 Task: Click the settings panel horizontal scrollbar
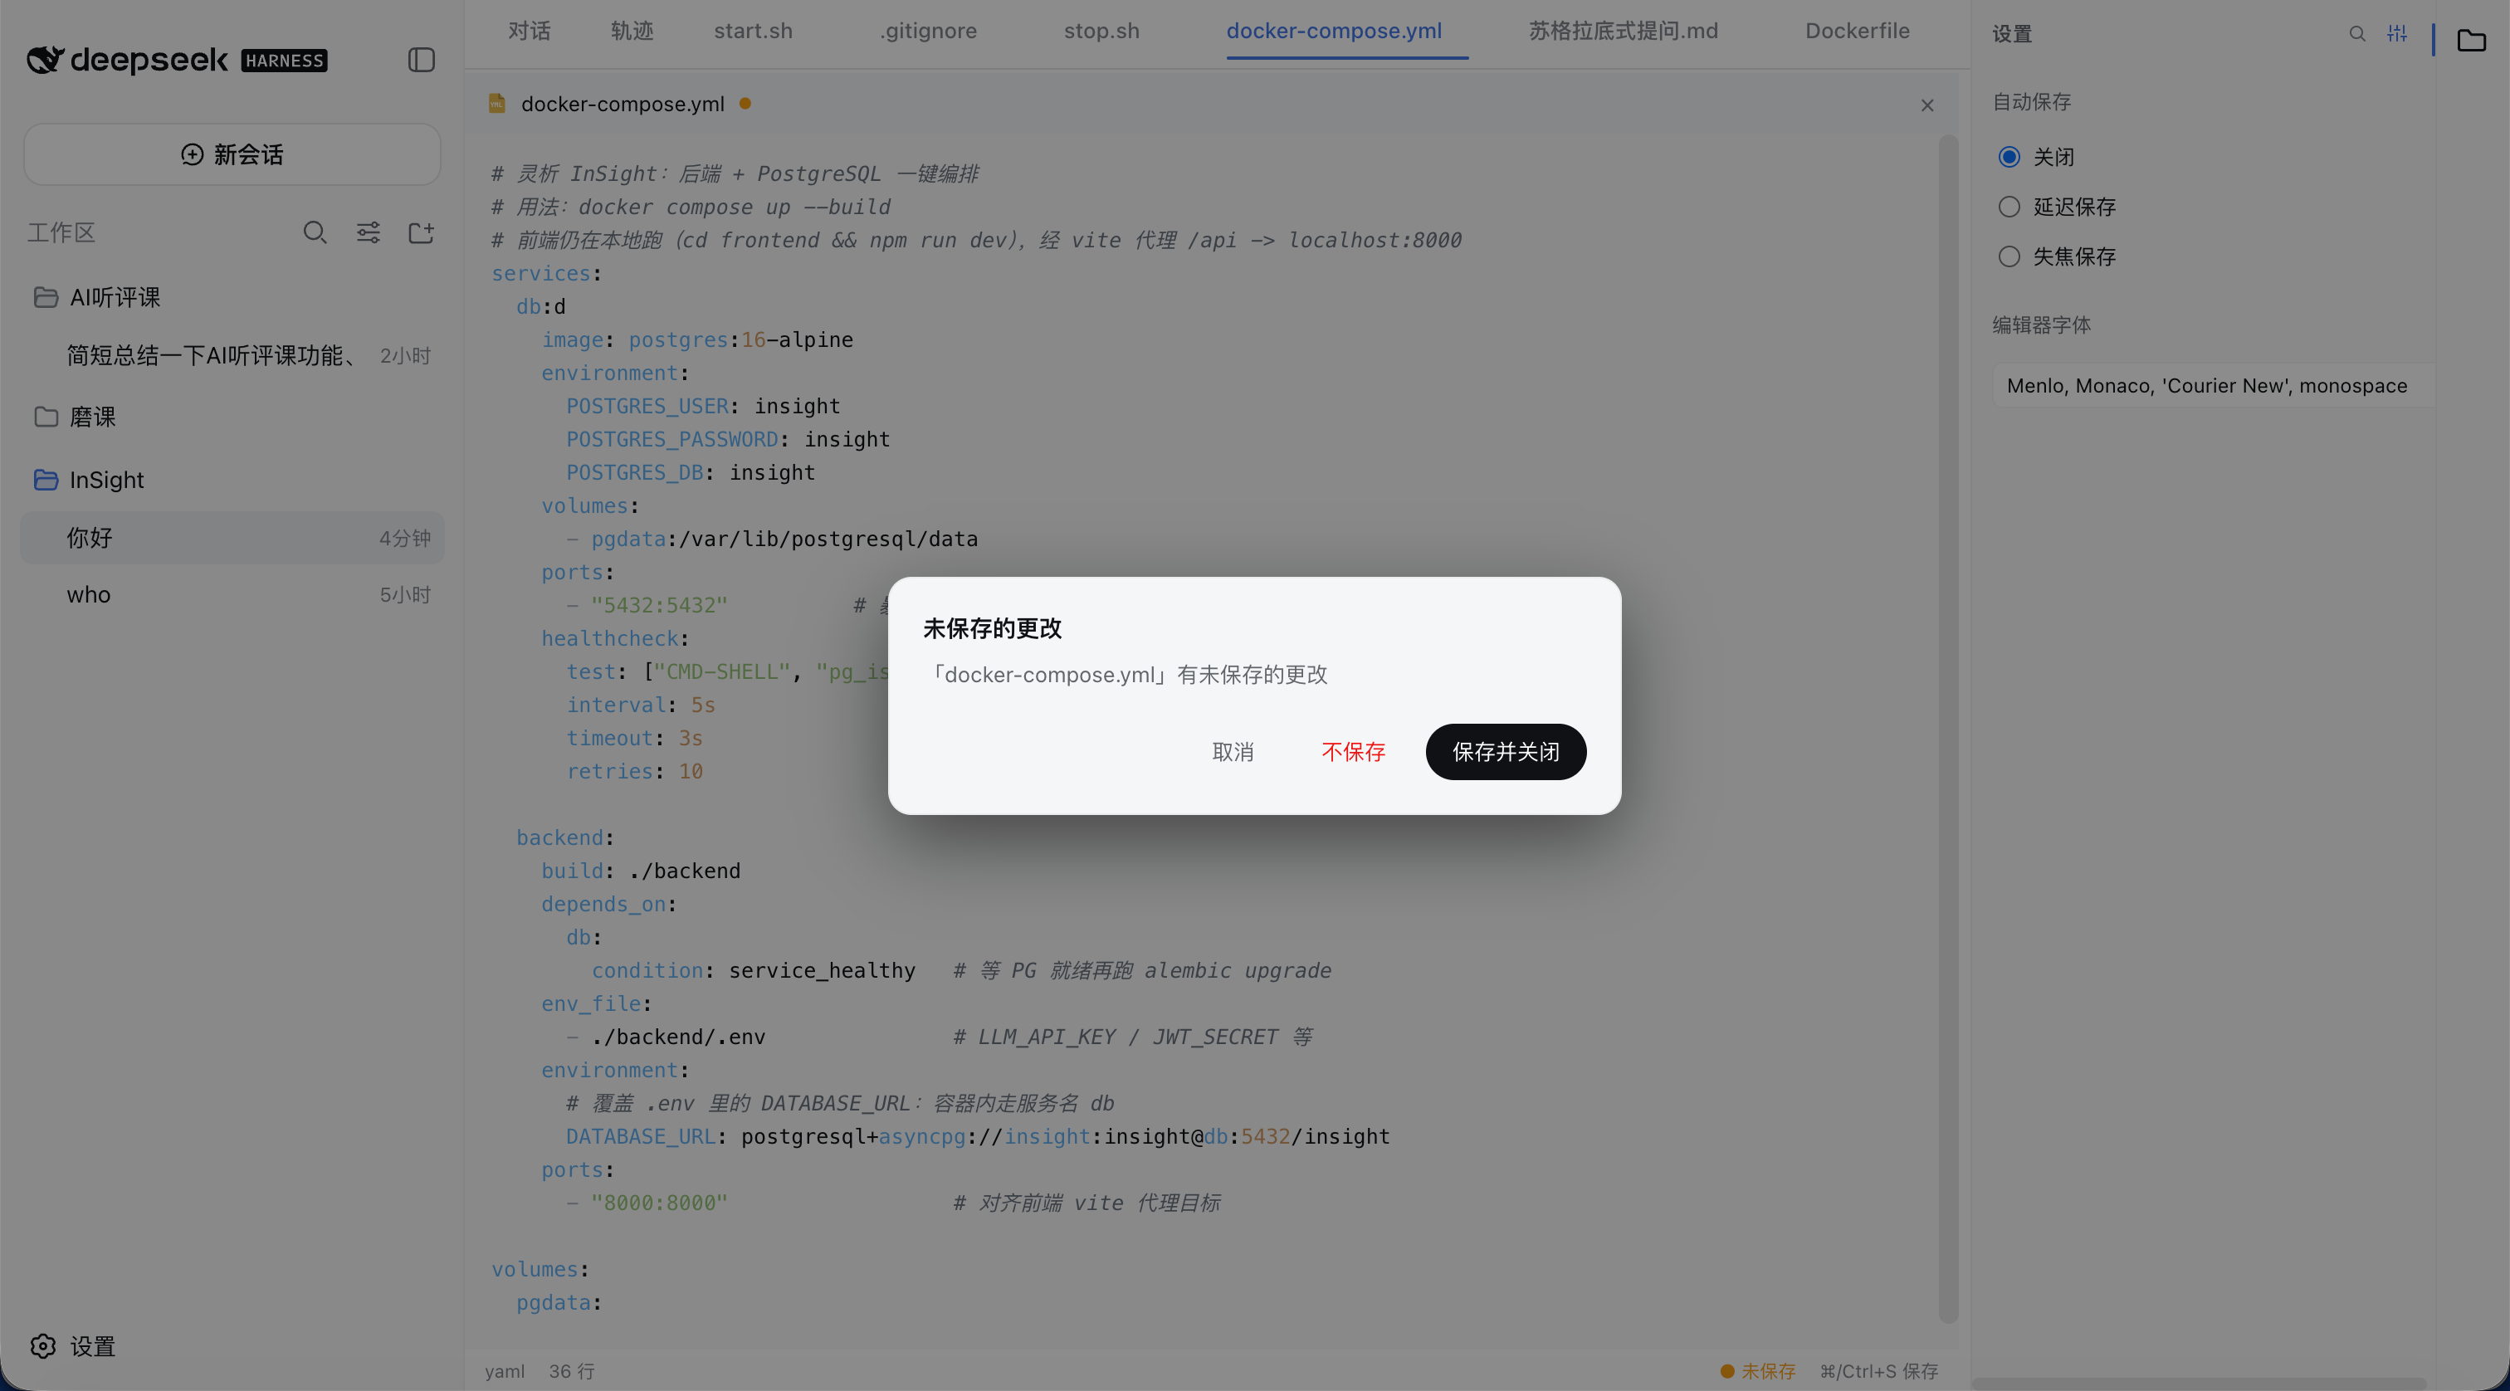click(x=2200, y=1384)
